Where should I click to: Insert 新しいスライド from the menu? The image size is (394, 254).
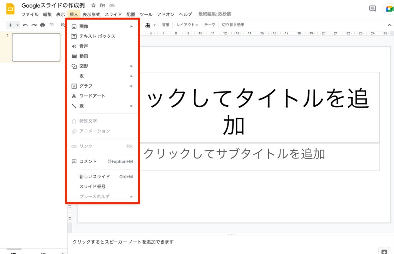click(95, 177)
